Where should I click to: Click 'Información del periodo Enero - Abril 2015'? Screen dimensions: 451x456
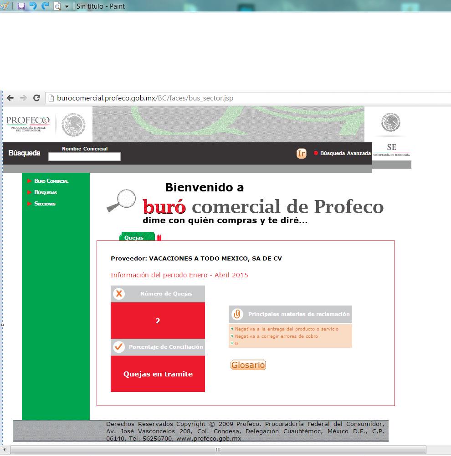point(179,275)
